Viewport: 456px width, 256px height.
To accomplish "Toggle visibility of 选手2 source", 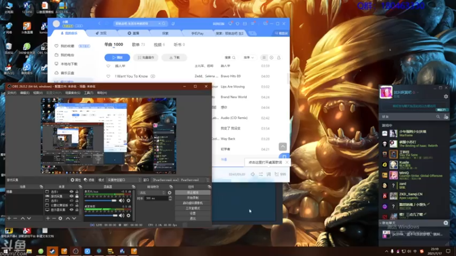I will tap(71, 201).
